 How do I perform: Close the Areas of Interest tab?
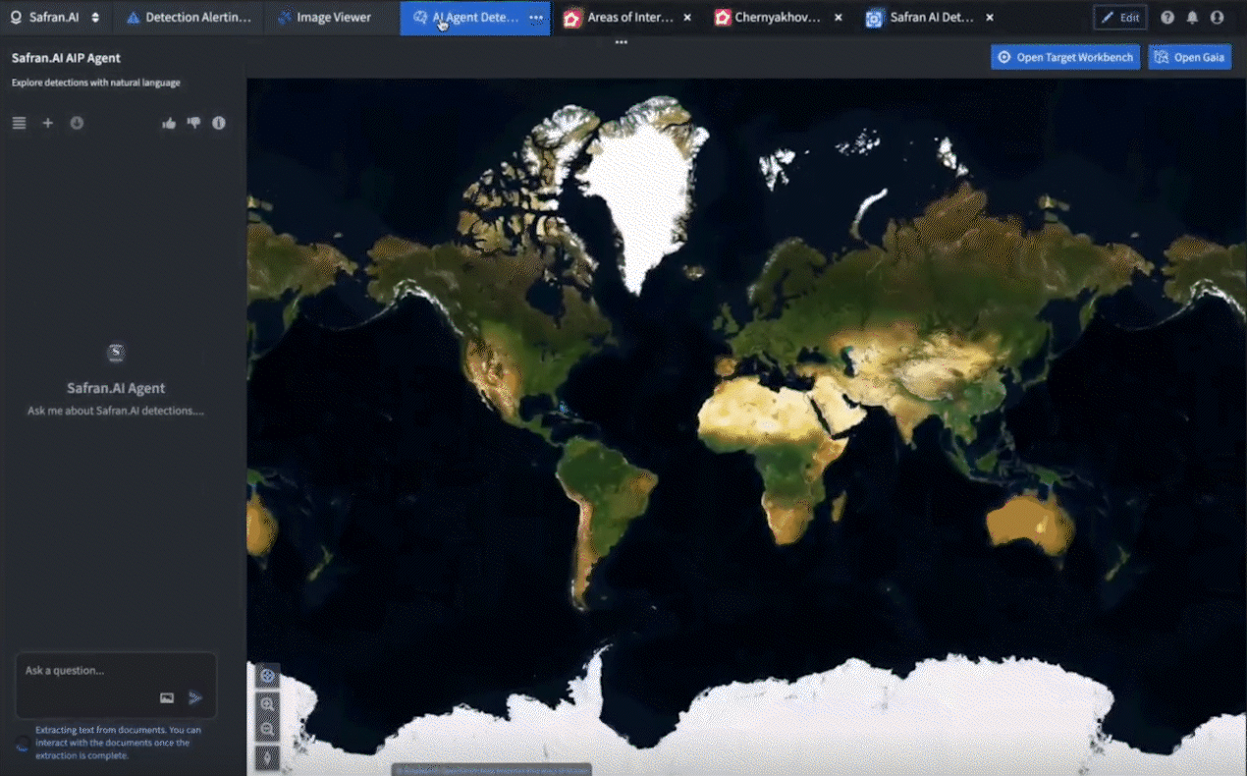pos(687,18)
